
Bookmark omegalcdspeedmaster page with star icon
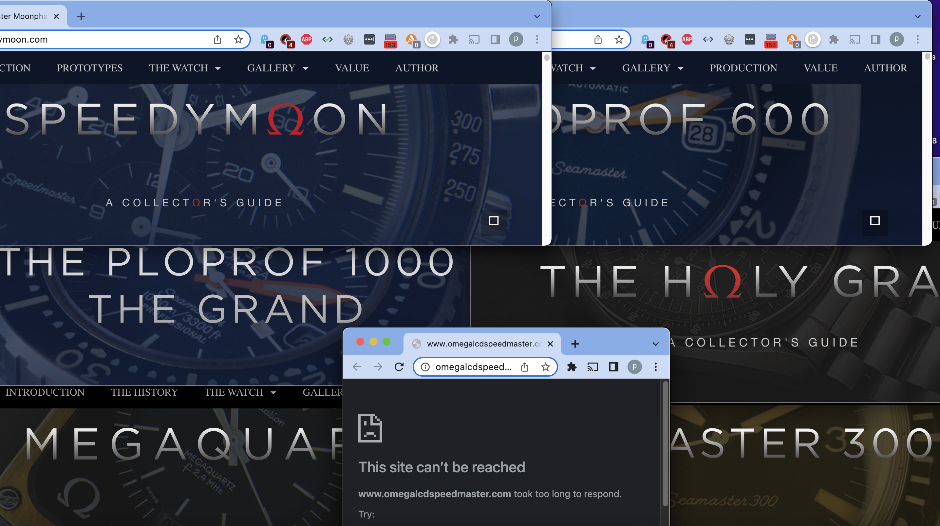[x=545, y=366]
